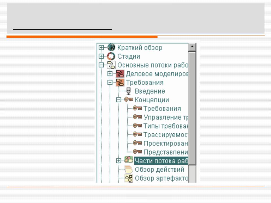
Task: Click scrollbar track below the thumb
Action: click(192, 174)
